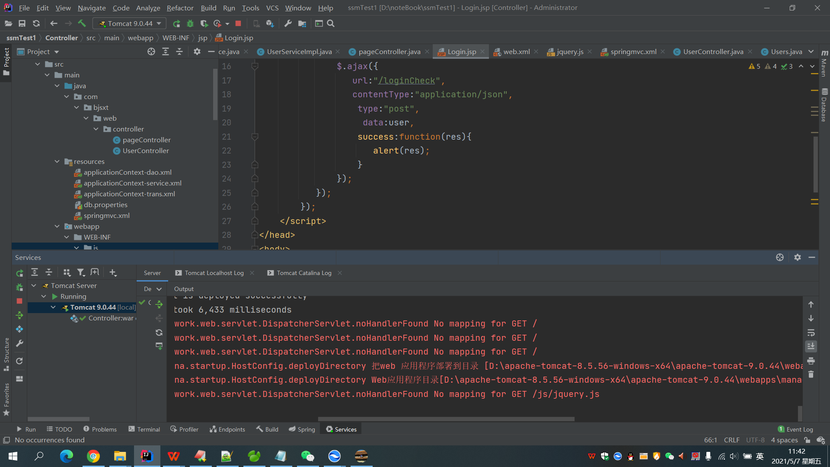Group services using the Group By icon
Image resolution: width=830 pixels, height=467 pixels.
[67, 272]
